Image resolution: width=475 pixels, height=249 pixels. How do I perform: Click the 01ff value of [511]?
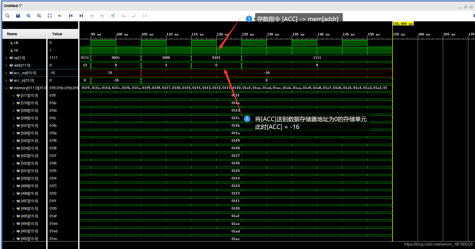(x=53, y=95)
